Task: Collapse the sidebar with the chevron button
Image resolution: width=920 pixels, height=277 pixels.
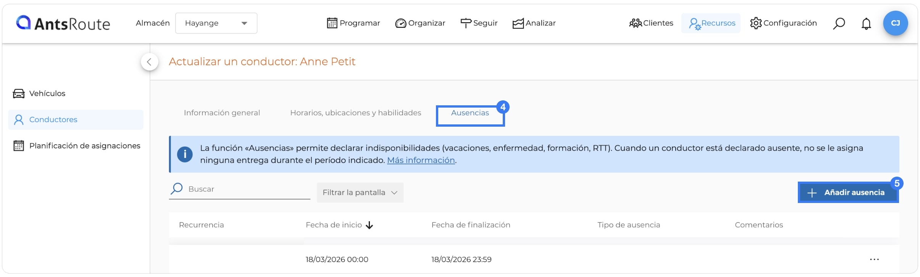Action: click(149, 62)
